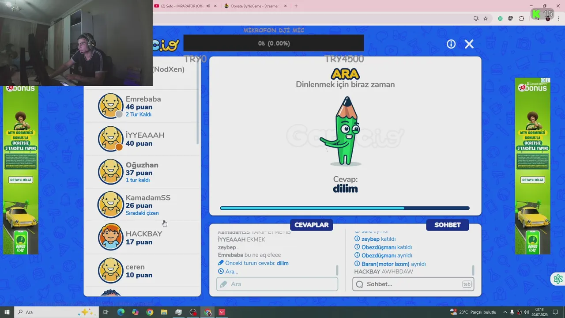Open OBS Studio from taskbar
Viewport: 565px width, 318px height.
(x=193, y=312)
